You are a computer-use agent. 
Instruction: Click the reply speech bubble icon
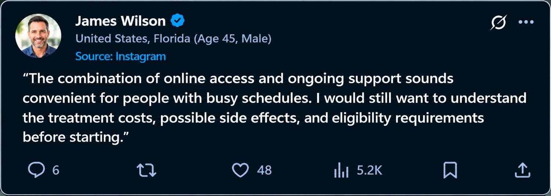pyautogui.click(x=37, y=170)
